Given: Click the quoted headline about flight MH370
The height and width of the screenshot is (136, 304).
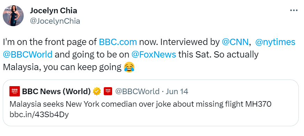Looking at the screenshot, I should (140, 104).
